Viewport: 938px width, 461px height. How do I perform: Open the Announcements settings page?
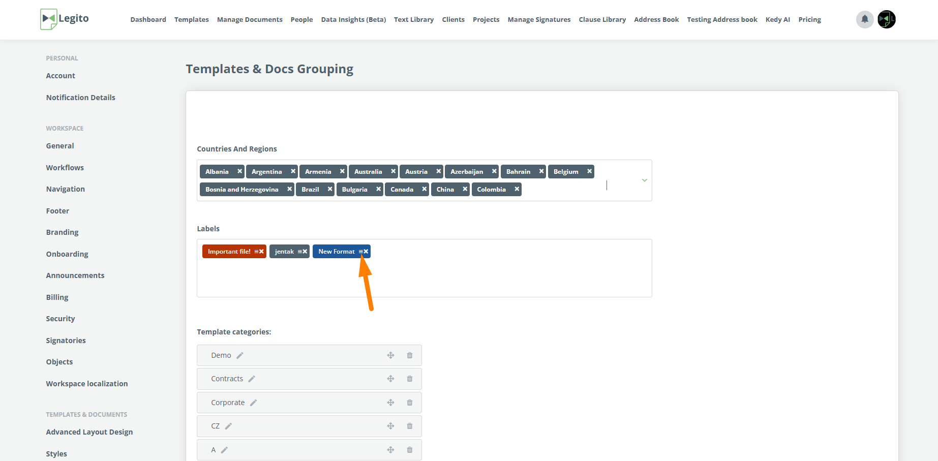(x=75, y=275)
